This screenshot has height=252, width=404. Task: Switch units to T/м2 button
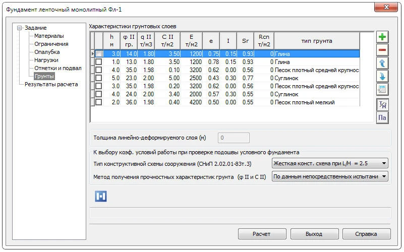[x=383, y=105]
